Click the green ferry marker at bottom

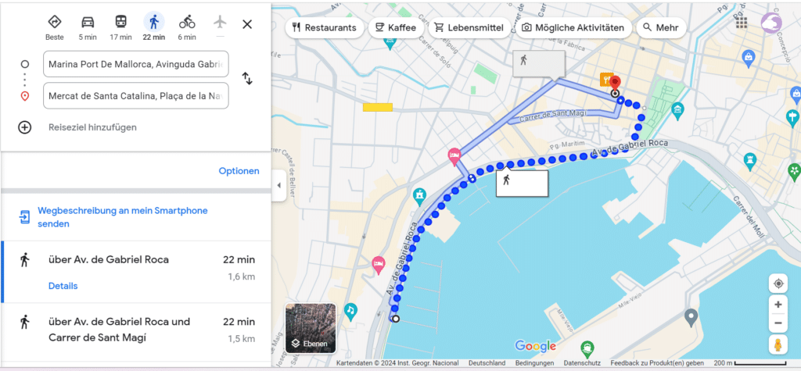tap(587, 349)
